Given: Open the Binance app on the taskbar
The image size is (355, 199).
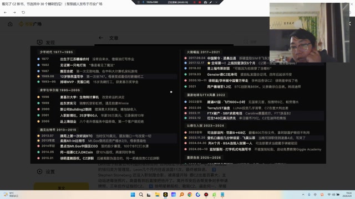Looking at the screenshot, I should pyautogui.click(x=165, y=195).
